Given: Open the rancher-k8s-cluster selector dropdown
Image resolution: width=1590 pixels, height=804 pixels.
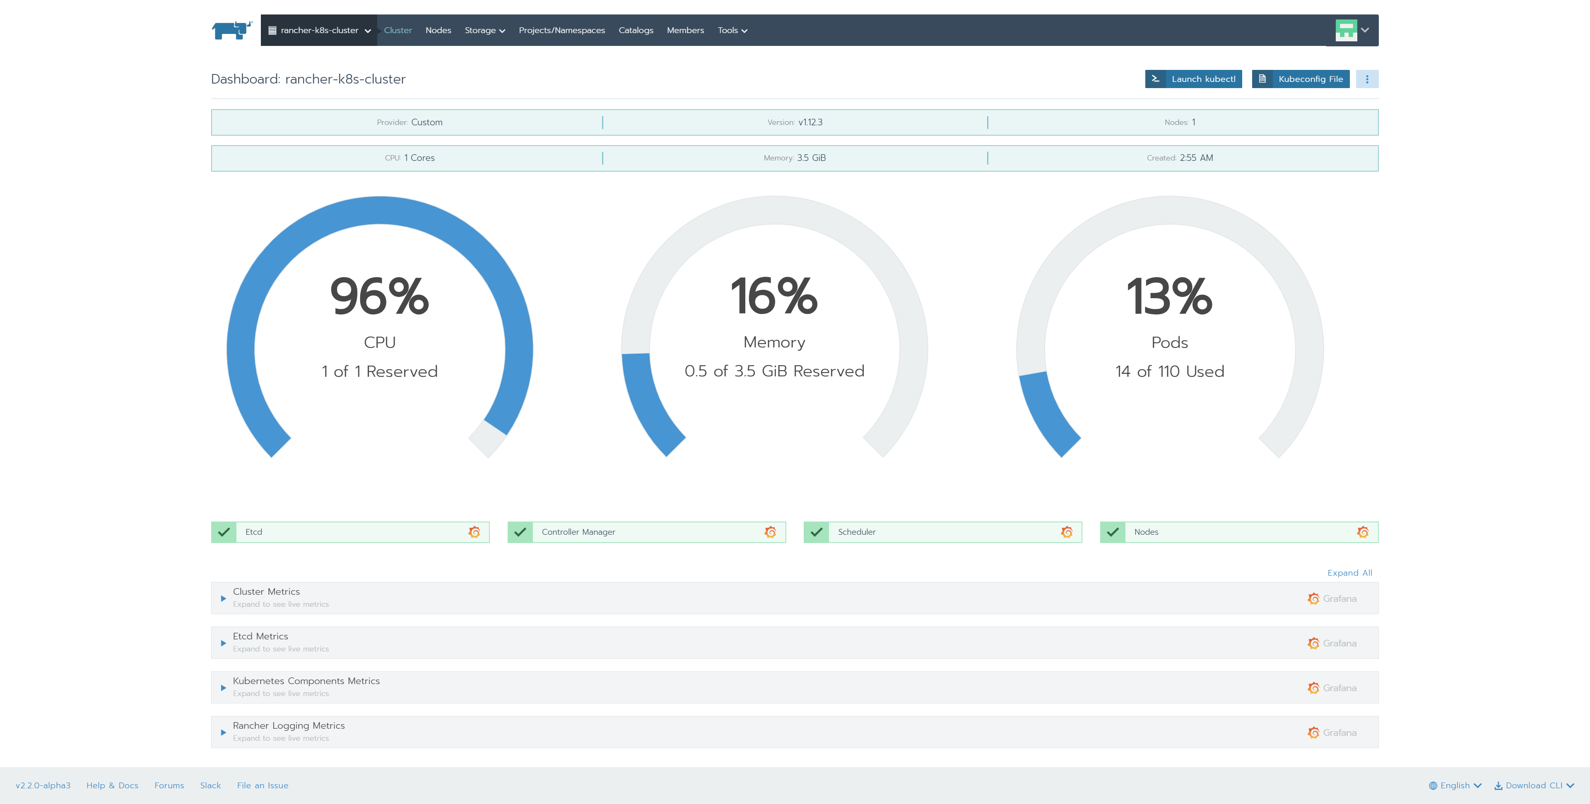Looking at the screenshot, I should [319, 30].
